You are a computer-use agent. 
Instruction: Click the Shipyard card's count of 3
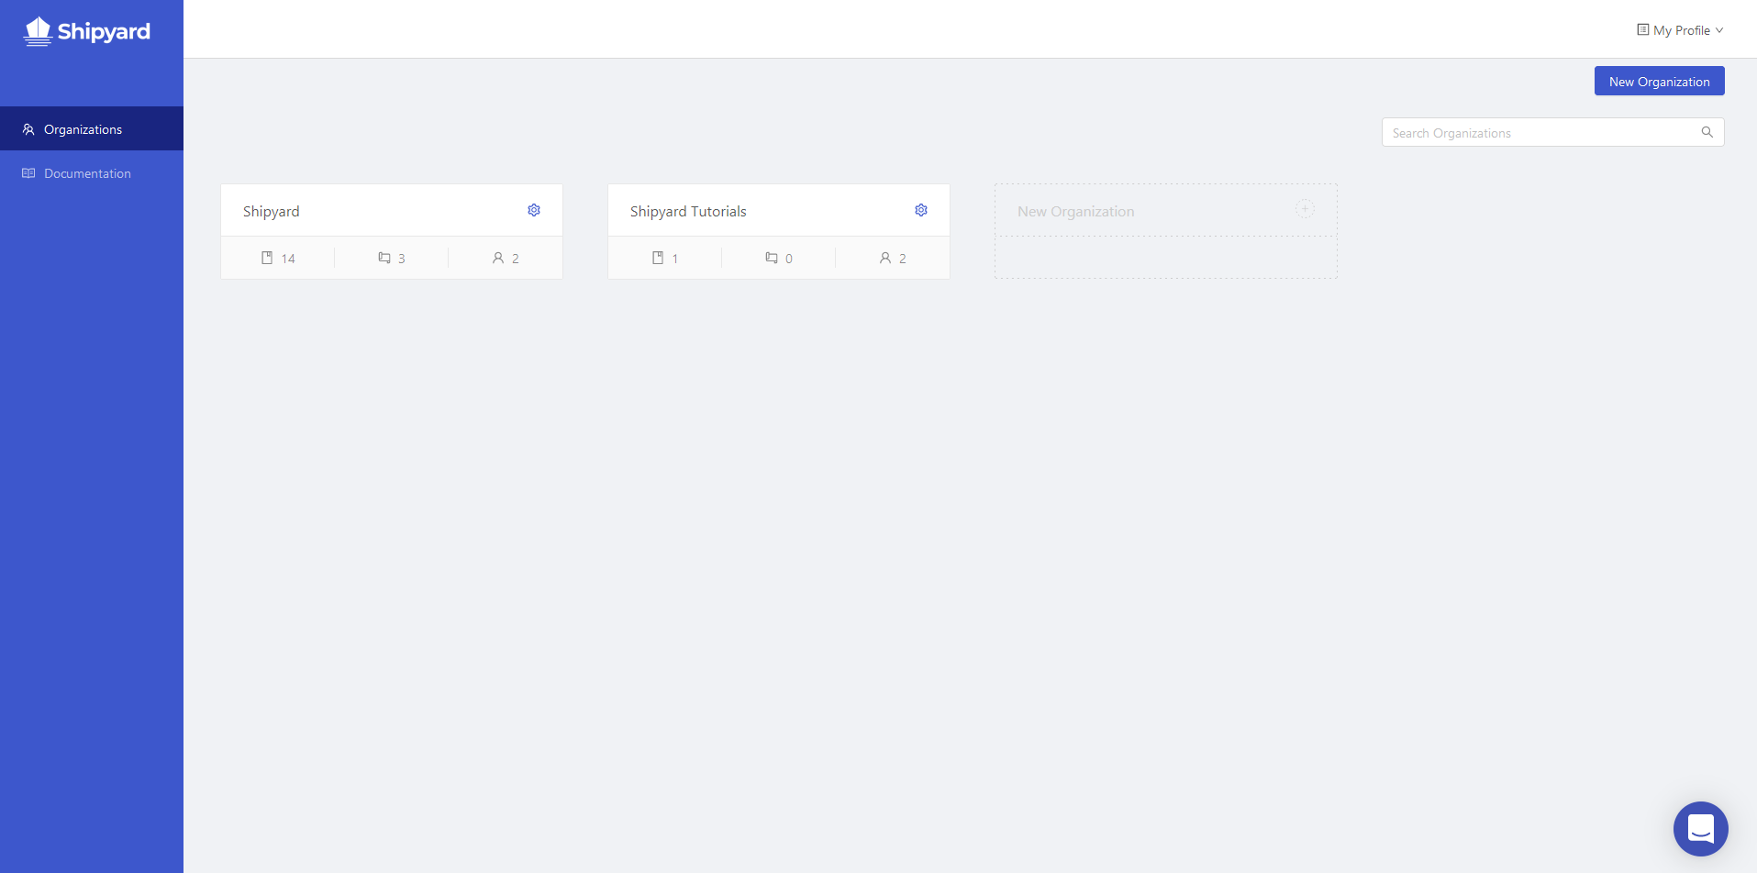pos(401,259)
